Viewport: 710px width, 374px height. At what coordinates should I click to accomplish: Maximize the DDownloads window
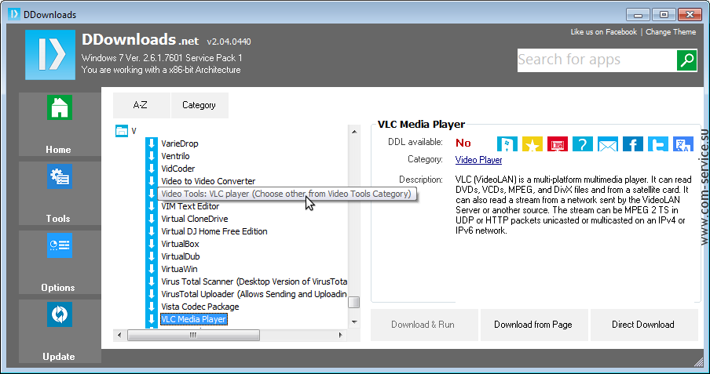click(x=664, y=14)
